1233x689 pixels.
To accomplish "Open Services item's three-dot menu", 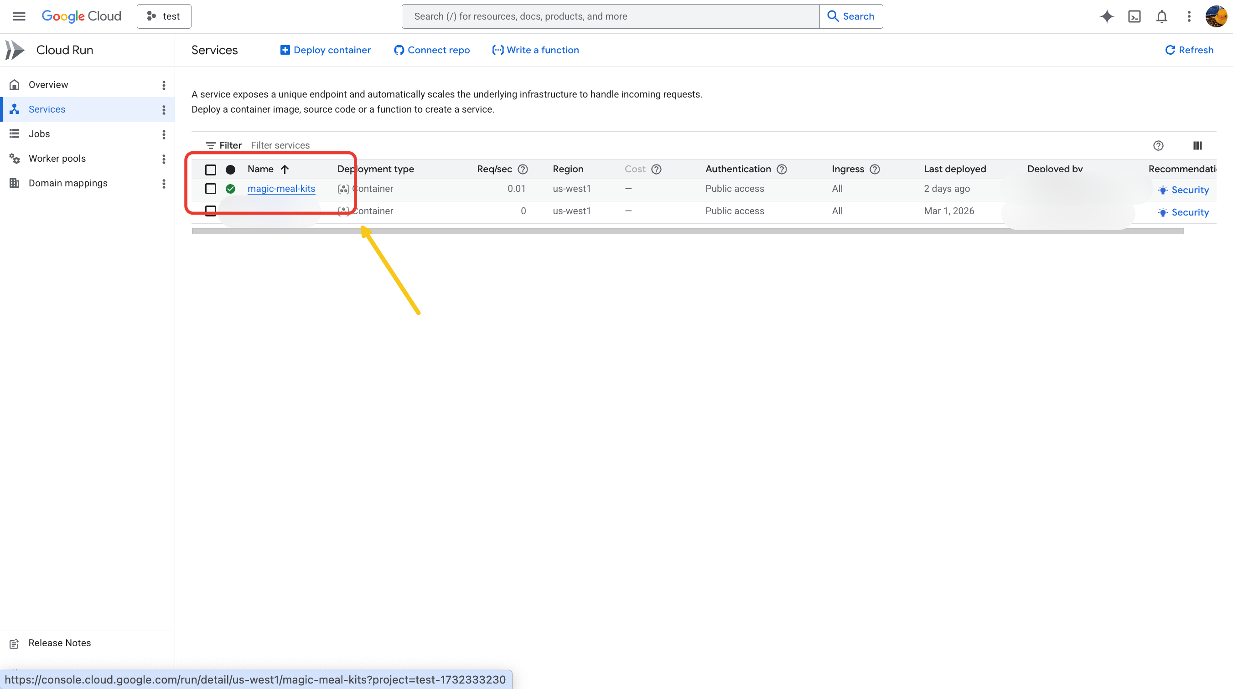I will pyautogui.click(x=164, y=109).
